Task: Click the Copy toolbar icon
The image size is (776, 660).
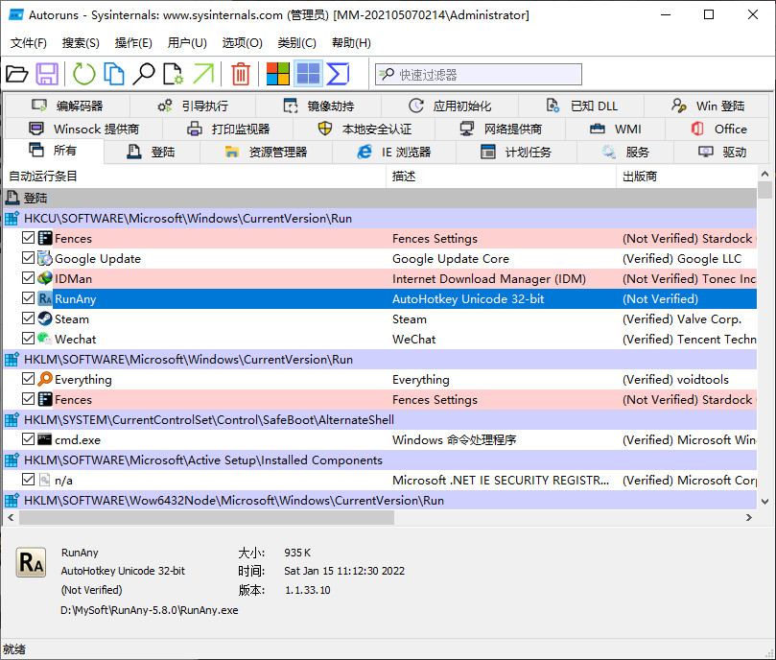Action: [x=114, y=74]
